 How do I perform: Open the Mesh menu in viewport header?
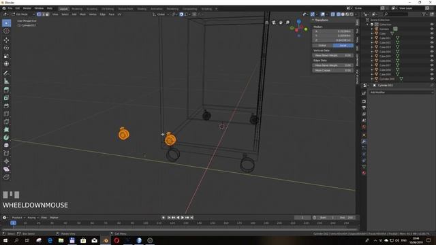tap(82, 14)
